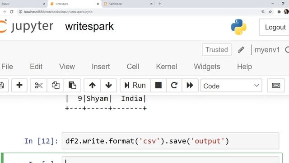Image resolution: width=289 pixels, height=163 pixels.
Task: Interrupt the kernel with the stop icon
Action: [158, 86]
